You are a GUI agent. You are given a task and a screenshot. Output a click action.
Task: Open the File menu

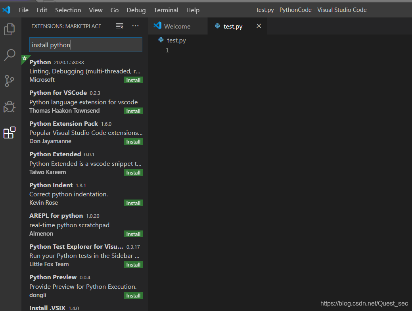(x=24, y=10)
